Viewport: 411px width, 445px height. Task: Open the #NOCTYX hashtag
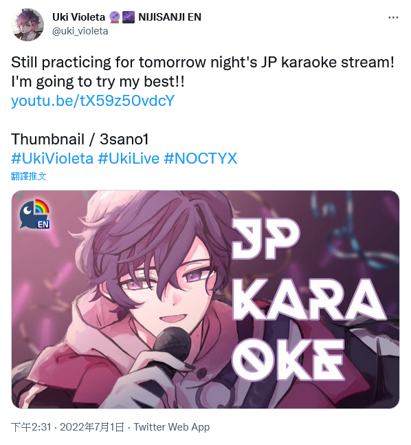[x=201, y=158]
